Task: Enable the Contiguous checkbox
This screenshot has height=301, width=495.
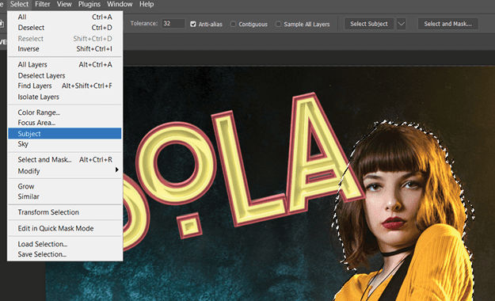Action: (233, 24)
